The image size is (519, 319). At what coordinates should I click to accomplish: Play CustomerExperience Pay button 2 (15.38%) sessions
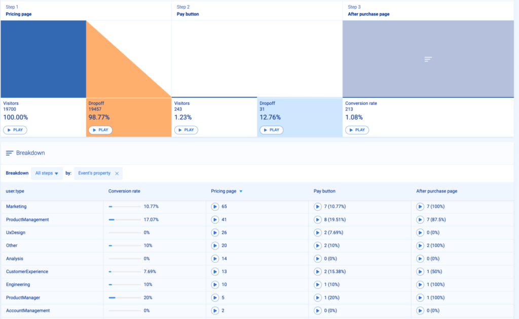click(317, 272)
